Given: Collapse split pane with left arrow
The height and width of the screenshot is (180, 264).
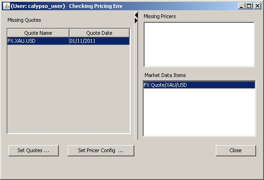Looking at the screenshot, I should coord(136,15).
